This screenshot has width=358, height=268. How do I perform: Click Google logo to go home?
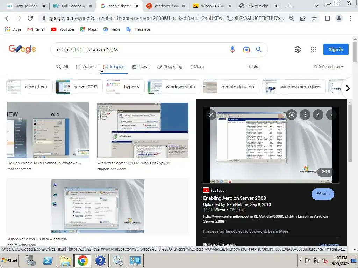coord(22,49)
